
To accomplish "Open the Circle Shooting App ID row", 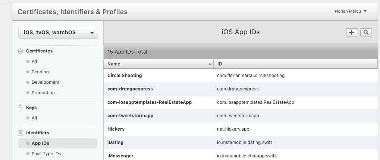I will (125, 76).
